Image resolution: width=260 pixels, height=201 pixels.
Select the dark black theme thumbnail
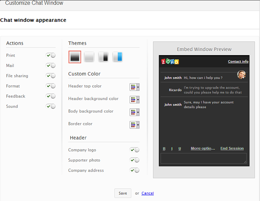click(x=75, y=57)
